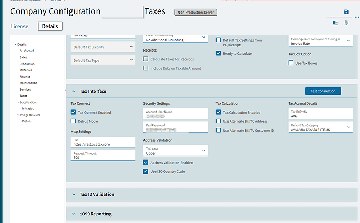
Task: Click the Save disk icon
Action: click(346, 11)
